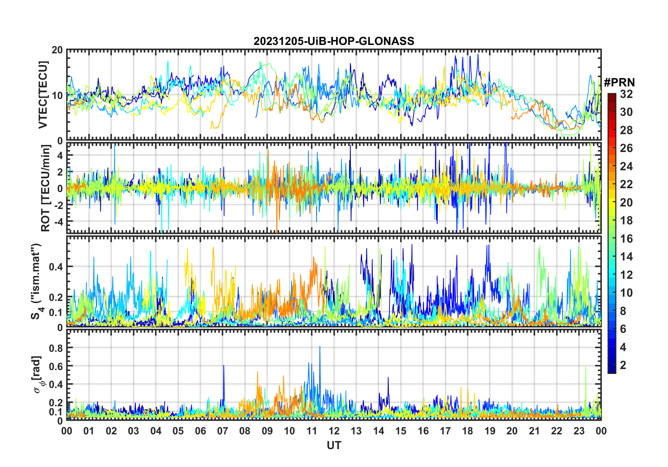The height and width of the screenshot is (467, 668).
Task: Click colorbar tick label 14
Action: [x=626, y=257]
